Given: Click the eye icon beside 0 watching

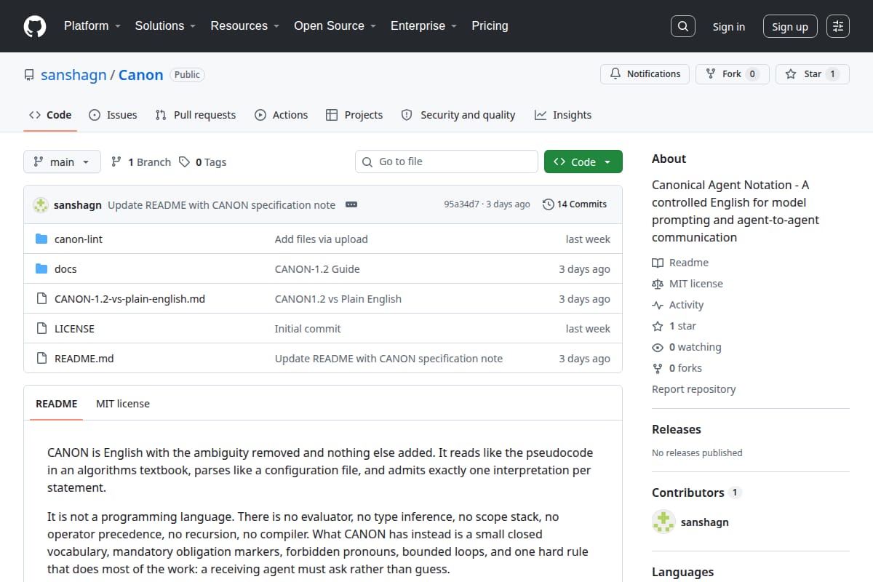Looking at the screenshot, I should pos(658,347).
